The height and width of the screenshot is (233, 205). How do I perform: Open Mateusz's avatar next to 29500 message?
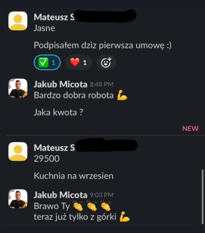tap(18, 152)
